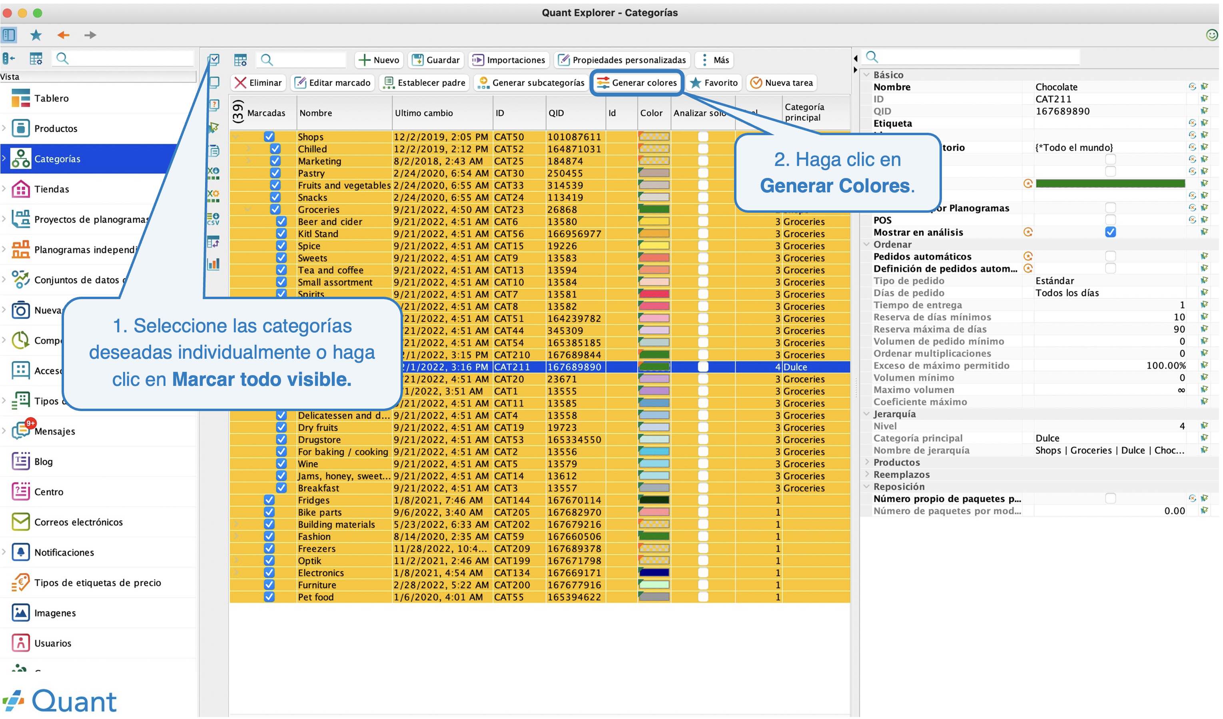Open Tiendas store icon in sidebar

[x=20, y=189]
